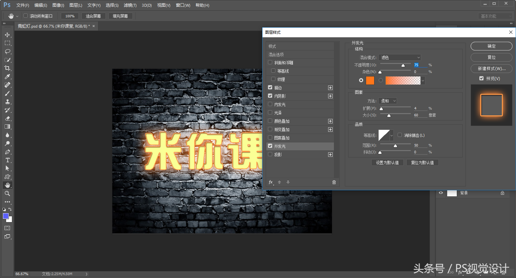The width and height of the screenshot is (516, 278).
Task: Toggle the 消除锯齿 checkbox
Action: [400, 135]
